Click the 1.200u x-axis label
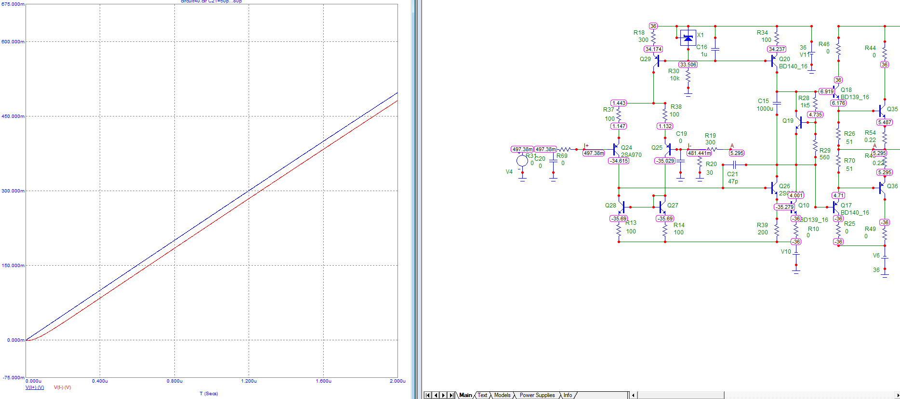 [249, 381]
